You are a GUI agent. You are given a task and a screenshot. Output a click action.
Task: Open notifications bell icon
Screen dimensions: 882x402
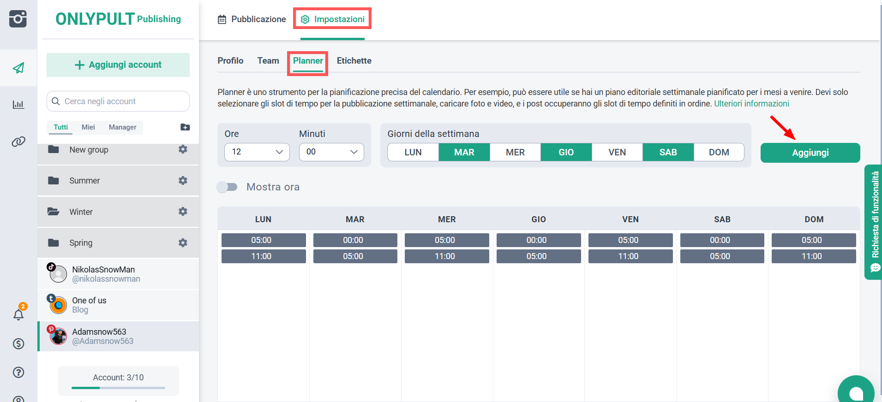18,315
